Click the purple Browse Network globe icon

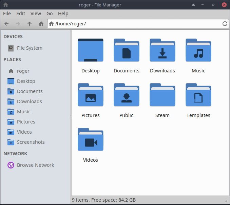point(11,165)
